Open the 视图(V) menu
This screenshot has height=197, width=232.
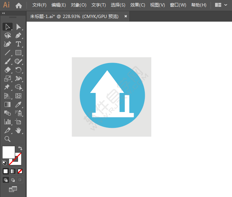click(157, 5)
